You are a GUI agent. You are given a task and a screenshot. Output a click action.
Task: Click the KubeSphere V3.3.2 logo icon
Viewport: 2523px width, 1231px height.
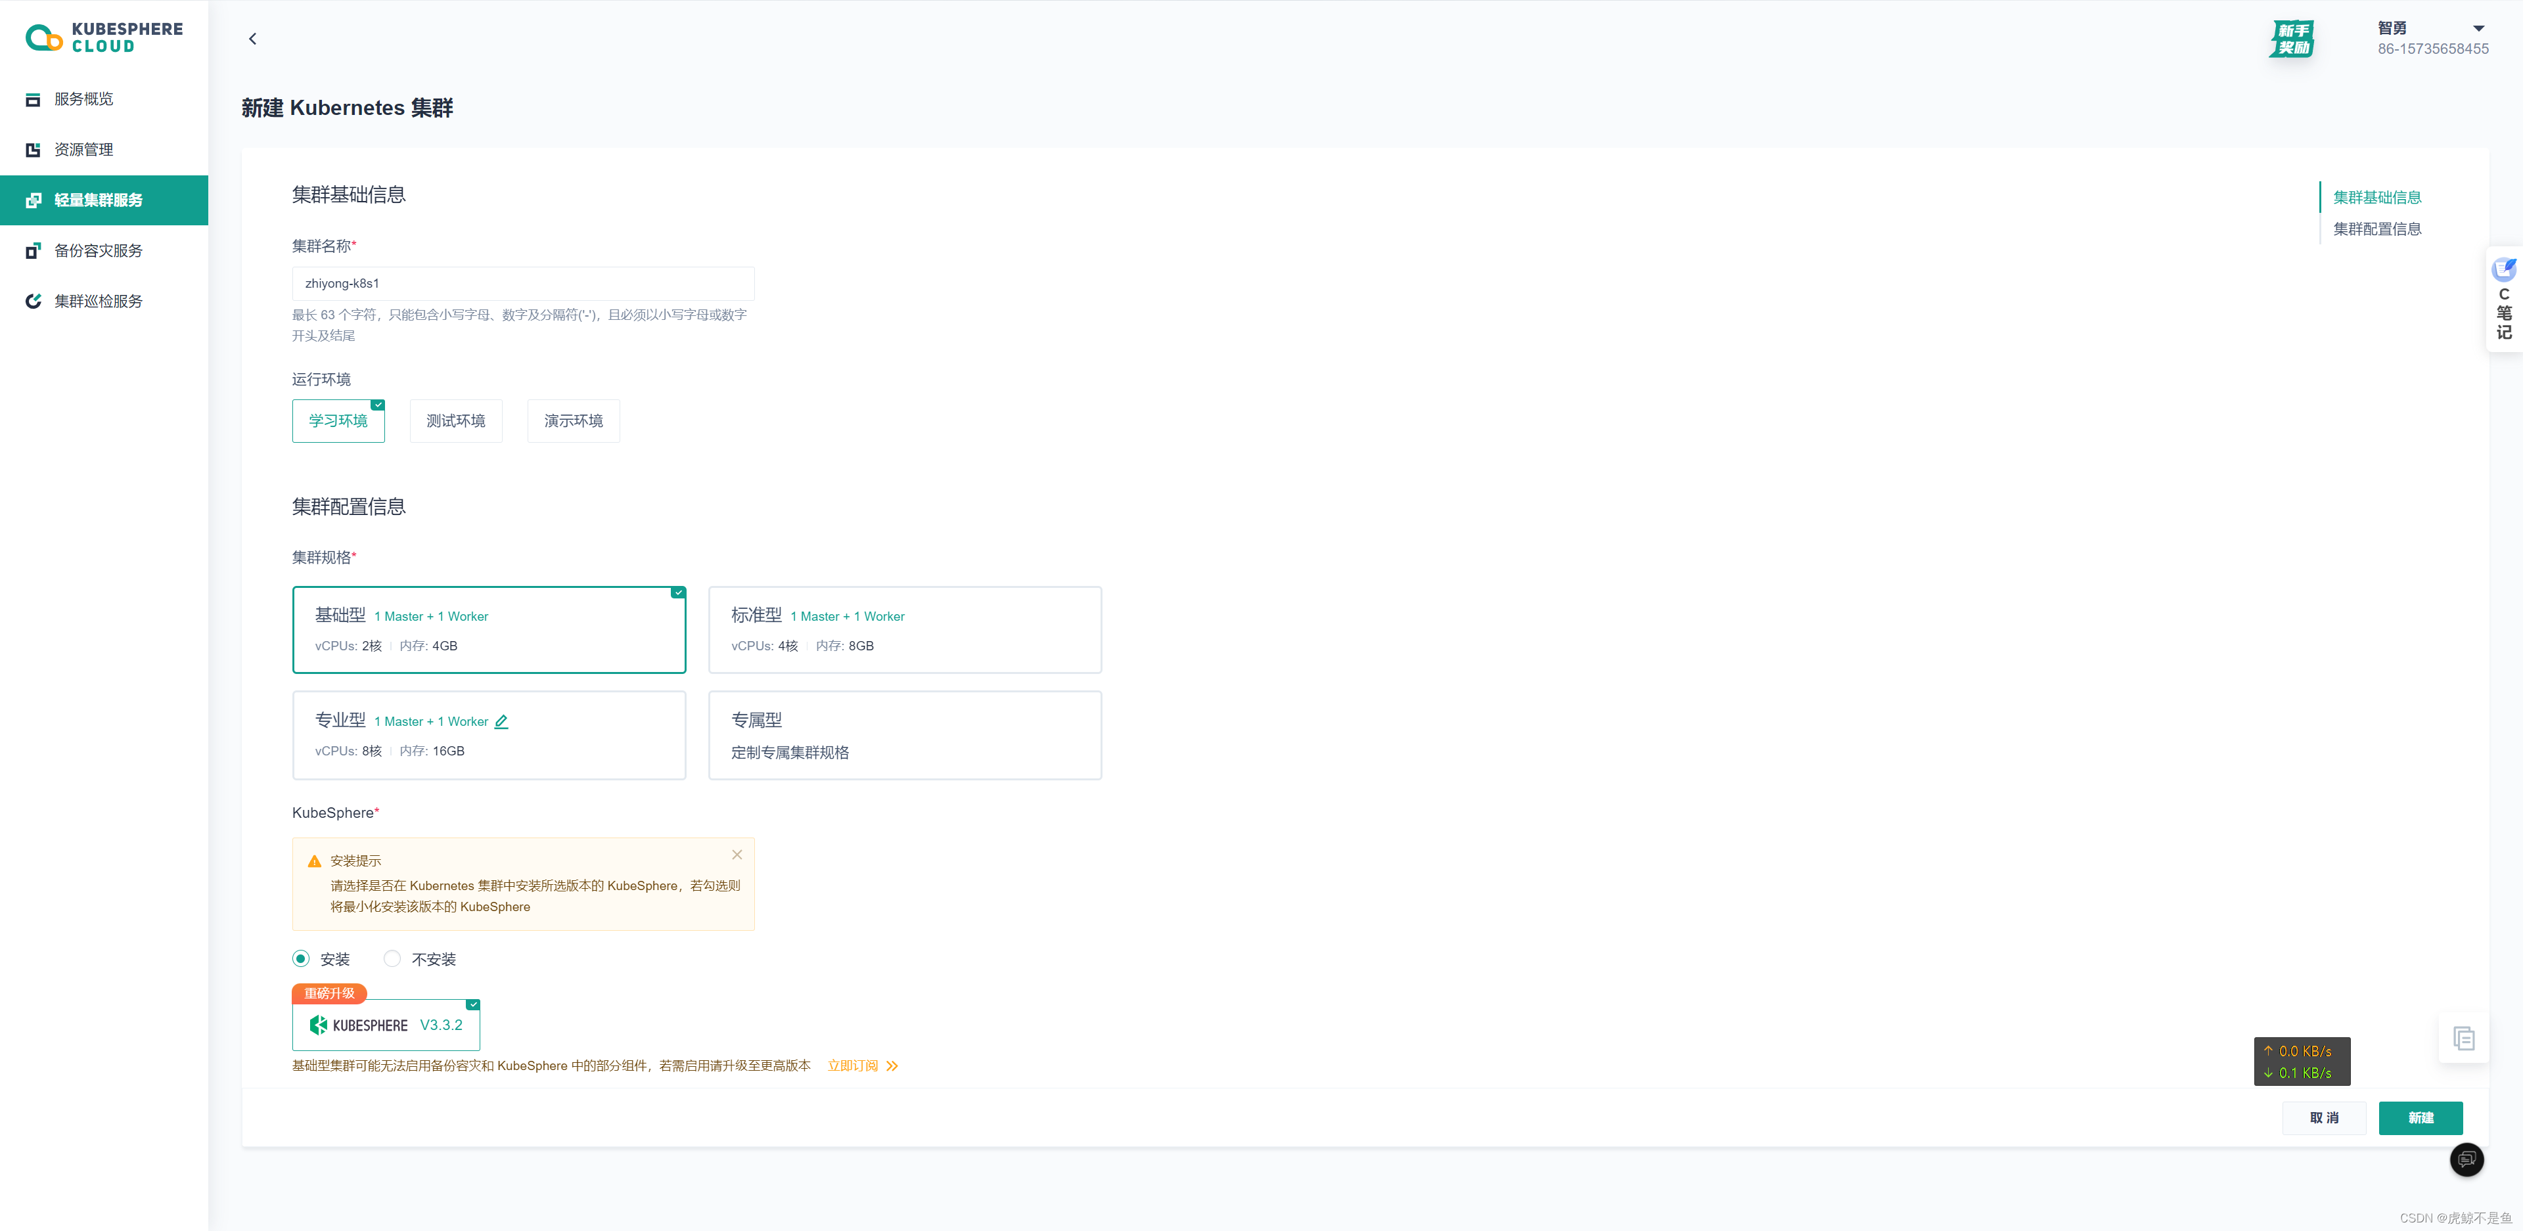[318, 1024]
